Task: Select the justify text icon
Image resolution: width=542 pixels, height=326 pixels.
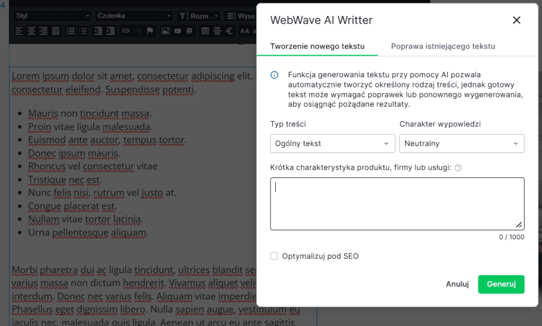Action: point(56,31)
